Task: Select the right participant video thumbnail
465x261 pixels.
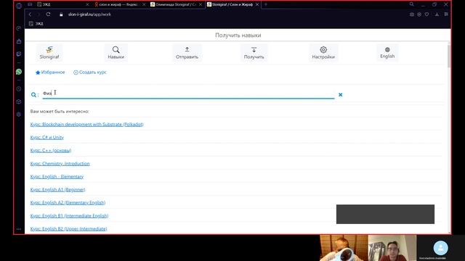Action: pyautogui.click(x=392, y=248)
